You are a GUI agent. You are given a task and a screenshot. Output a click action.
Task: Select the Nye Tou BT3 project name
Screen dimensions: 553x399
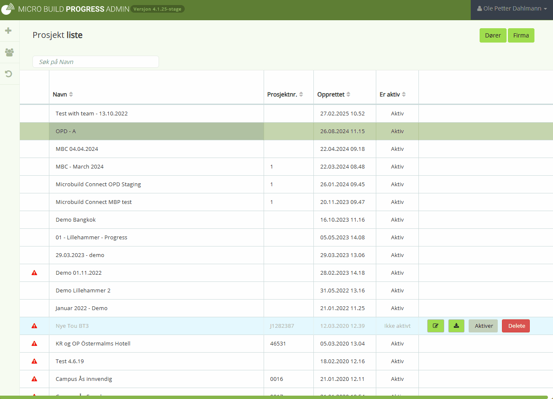[x=72, y=326]
